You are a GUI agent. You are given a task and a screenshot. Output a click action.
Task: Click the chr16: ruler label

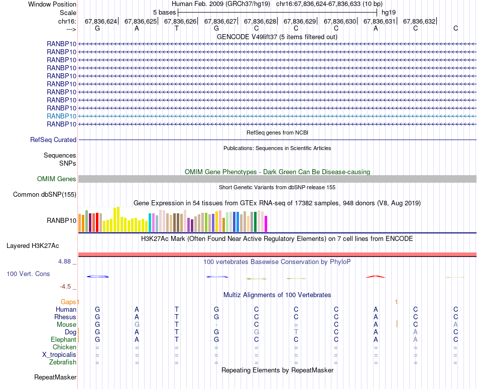point(67,21)
